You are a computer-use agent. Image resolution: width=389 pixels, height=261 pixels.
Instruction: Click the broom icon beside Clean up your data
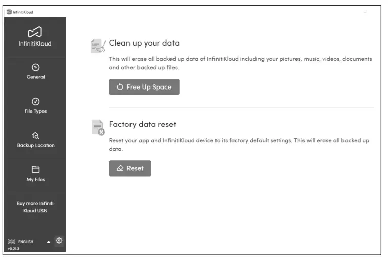pos(97,47)
